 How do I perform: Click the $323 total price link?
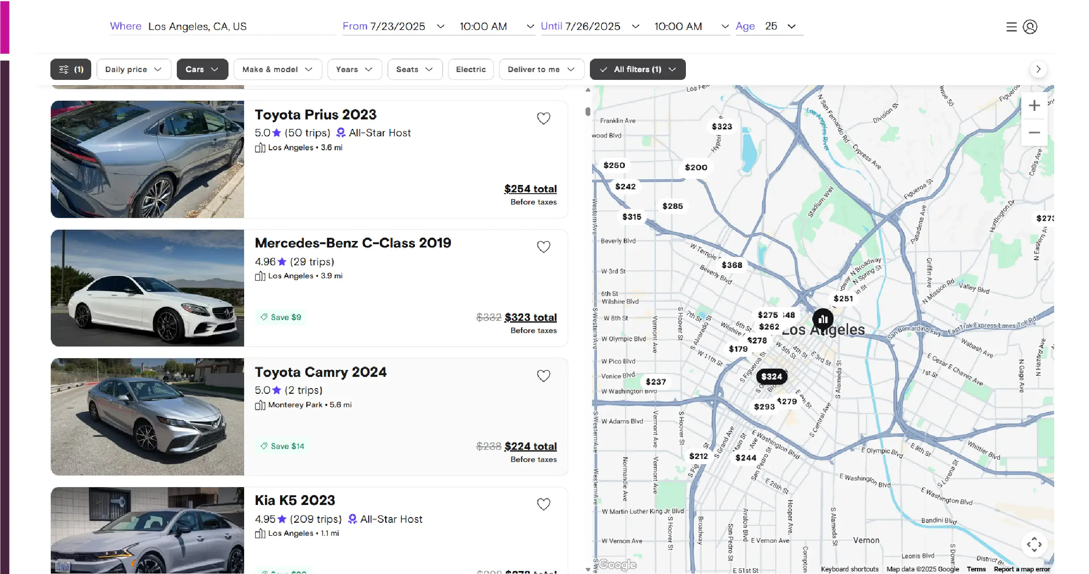pyautogui.click(x=530, y=317)
